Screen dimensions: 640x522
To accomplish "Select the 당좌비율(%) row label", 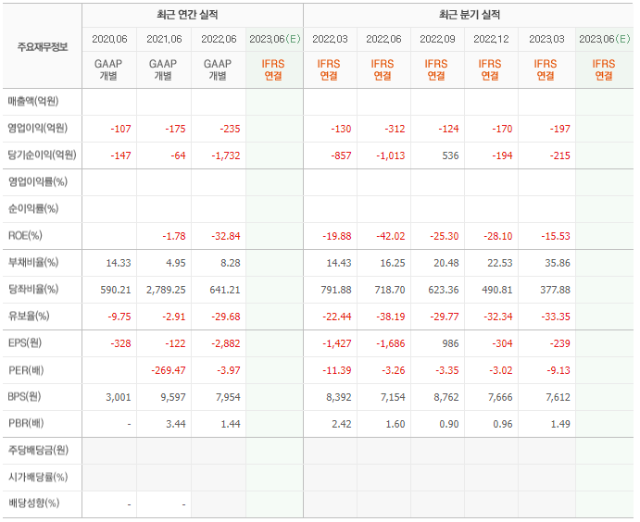I will pos(33,289).
